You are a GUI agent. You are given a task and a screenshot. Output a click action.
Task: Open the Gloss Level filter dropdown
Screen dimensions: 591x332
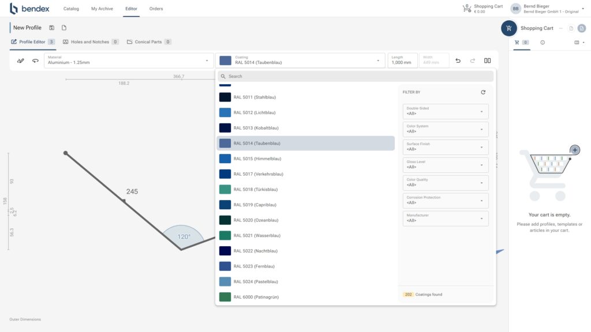(x=446, y=165)
